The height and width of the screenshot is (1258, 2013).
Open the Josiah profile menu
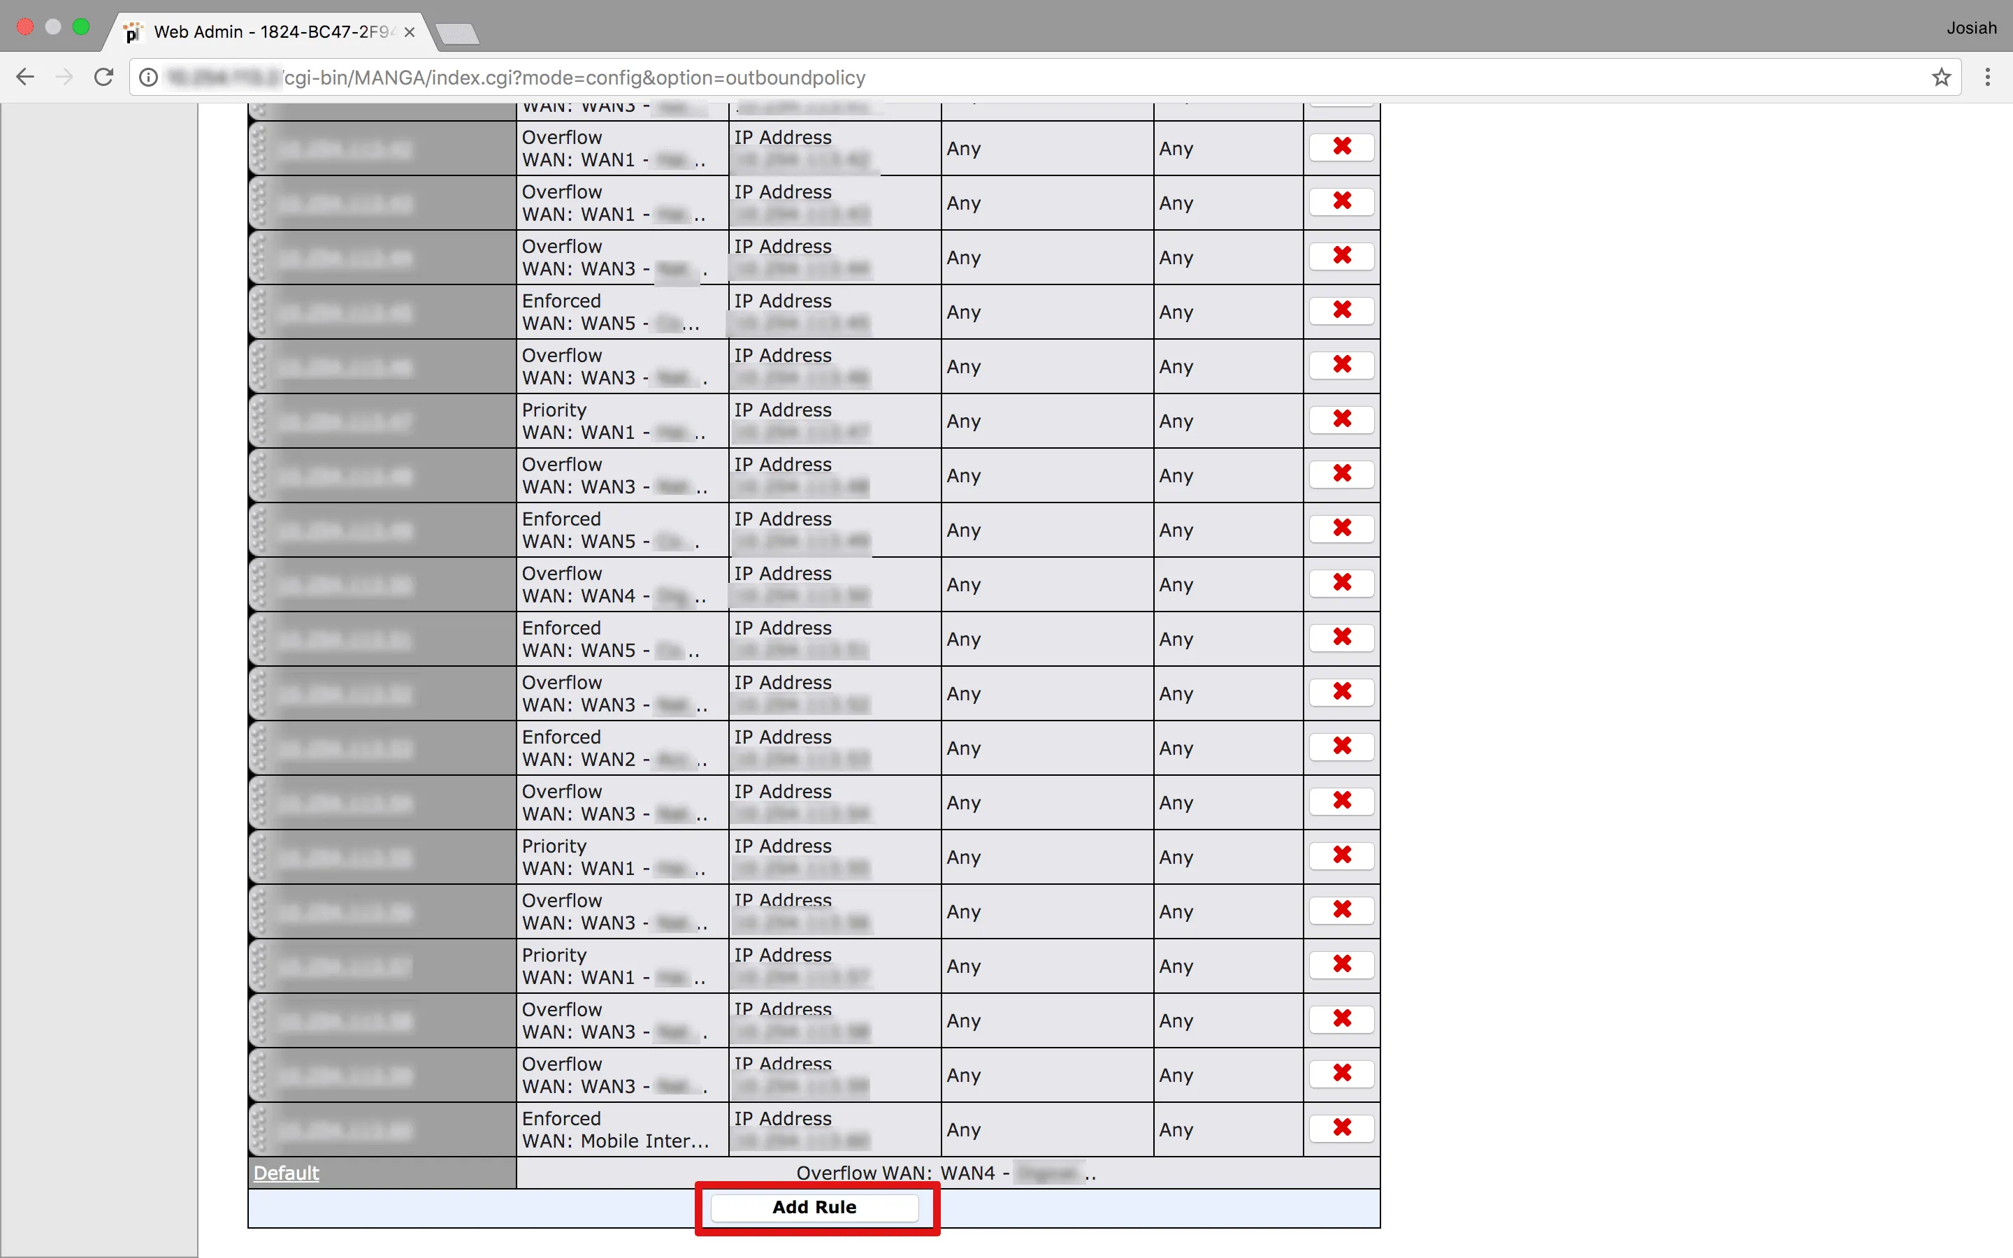tap(1970, 27)
